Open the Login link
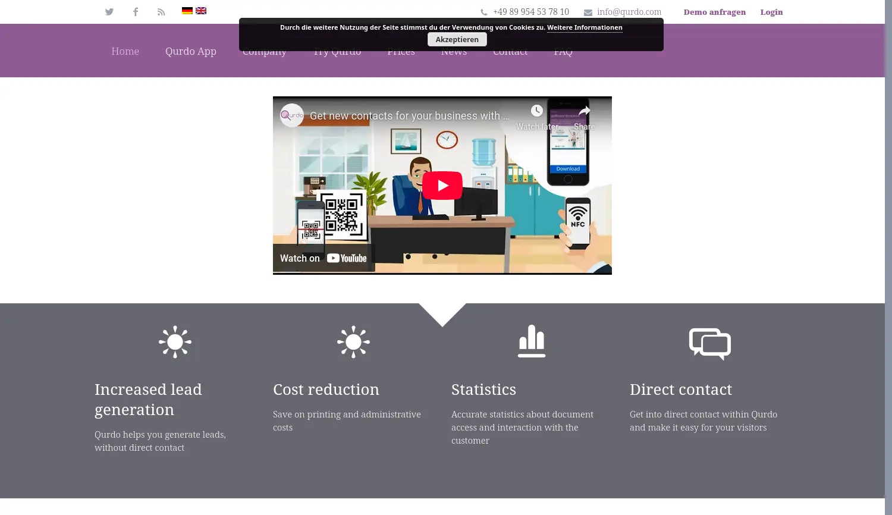Viewport: 892px width, 515px height. click(x=772, y=12)
